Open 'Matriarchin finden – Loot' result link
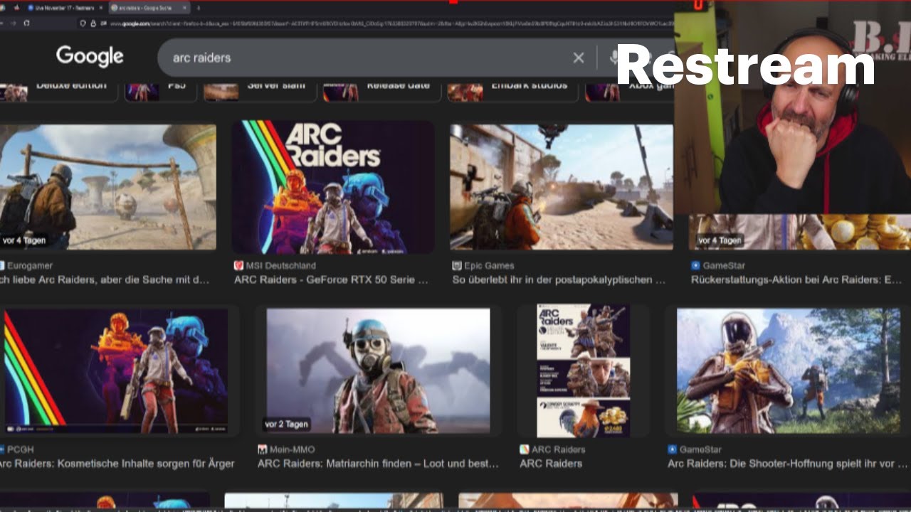 (378, 464)
